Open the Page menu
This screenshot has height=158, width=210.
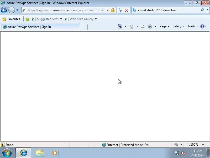coord(164,26)
